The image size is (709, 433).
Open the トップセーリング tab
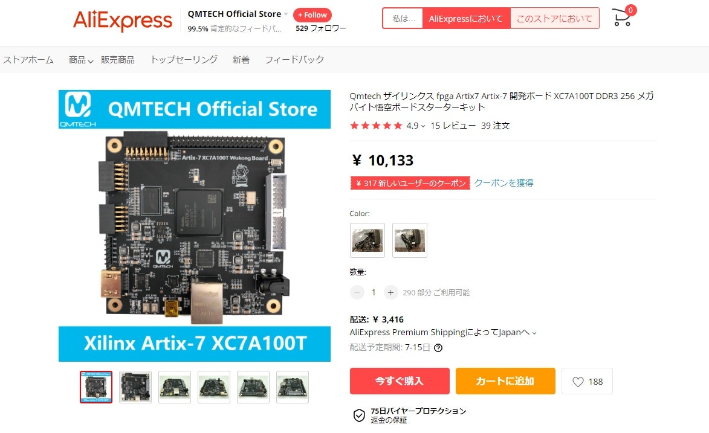coord(184,60)
